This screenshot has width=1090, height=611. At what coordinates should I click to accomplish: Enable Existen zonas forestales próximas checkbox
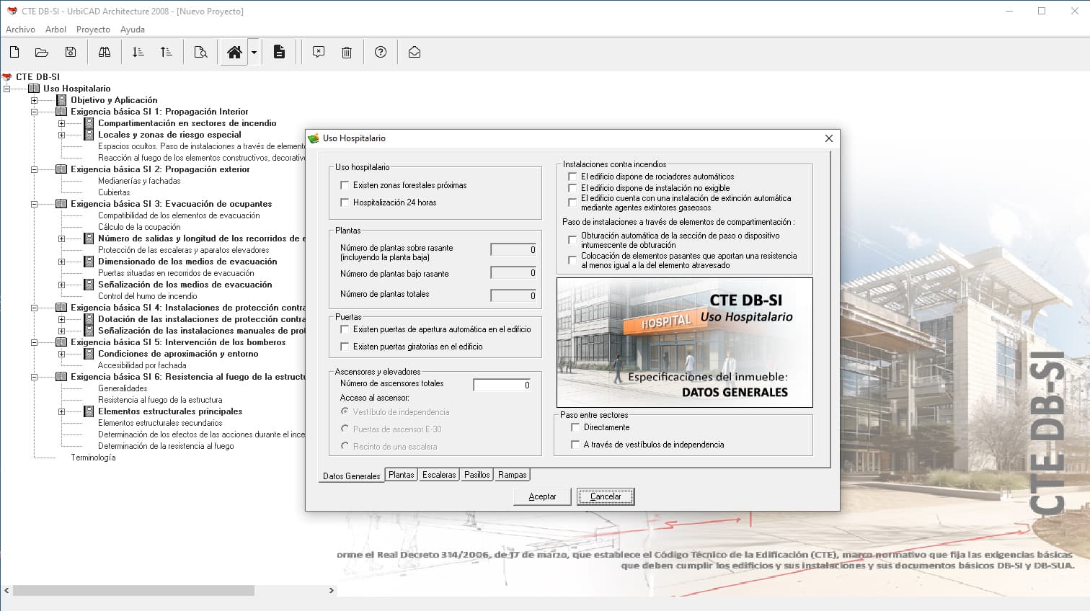click(345, 185)
